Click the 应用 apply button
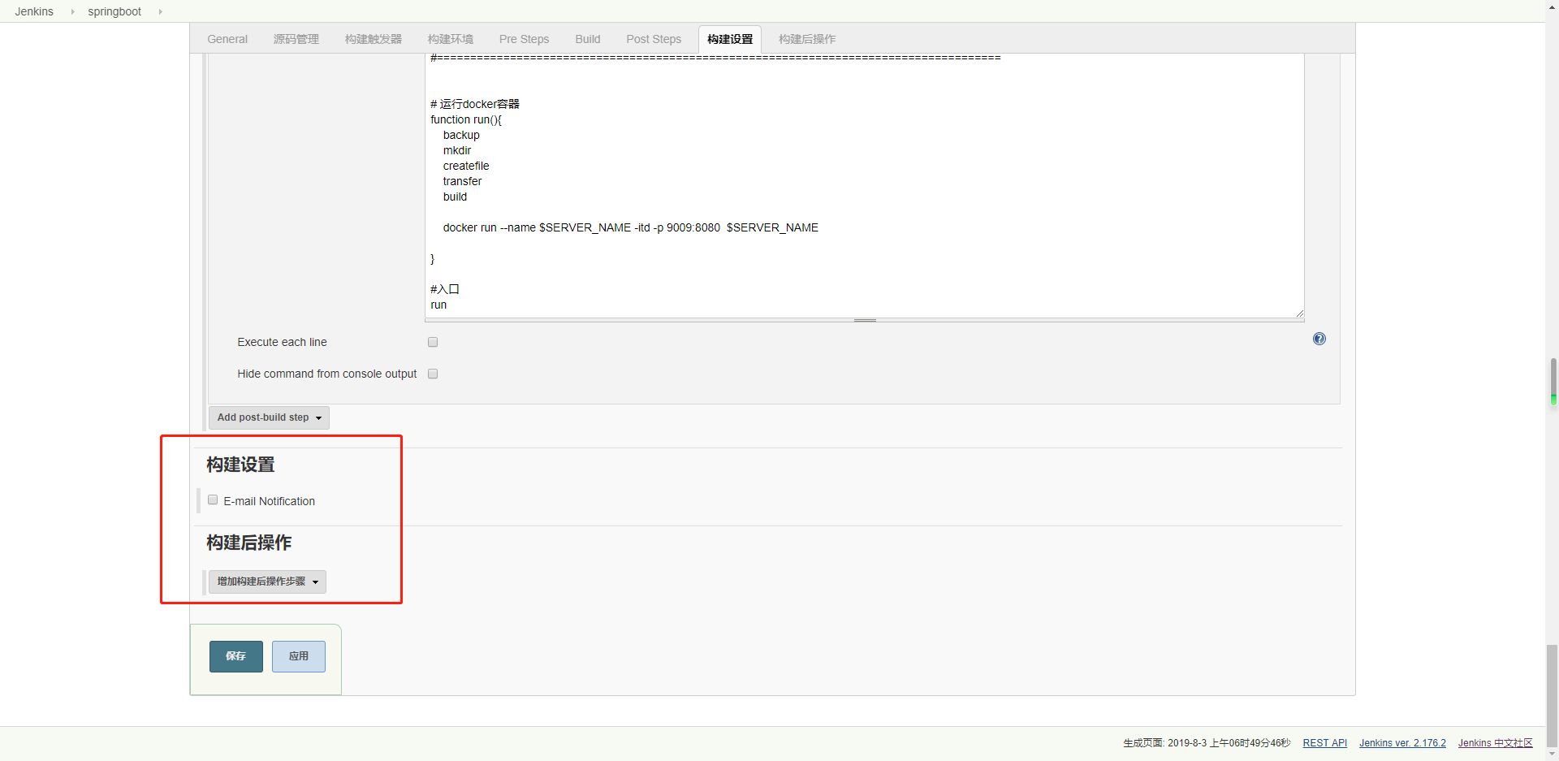 (299, 656)
